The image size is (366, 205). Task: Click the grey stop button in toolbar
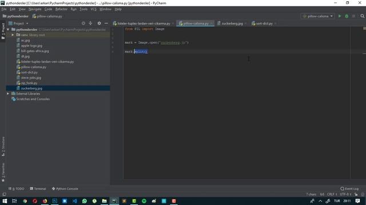[353, 16]
